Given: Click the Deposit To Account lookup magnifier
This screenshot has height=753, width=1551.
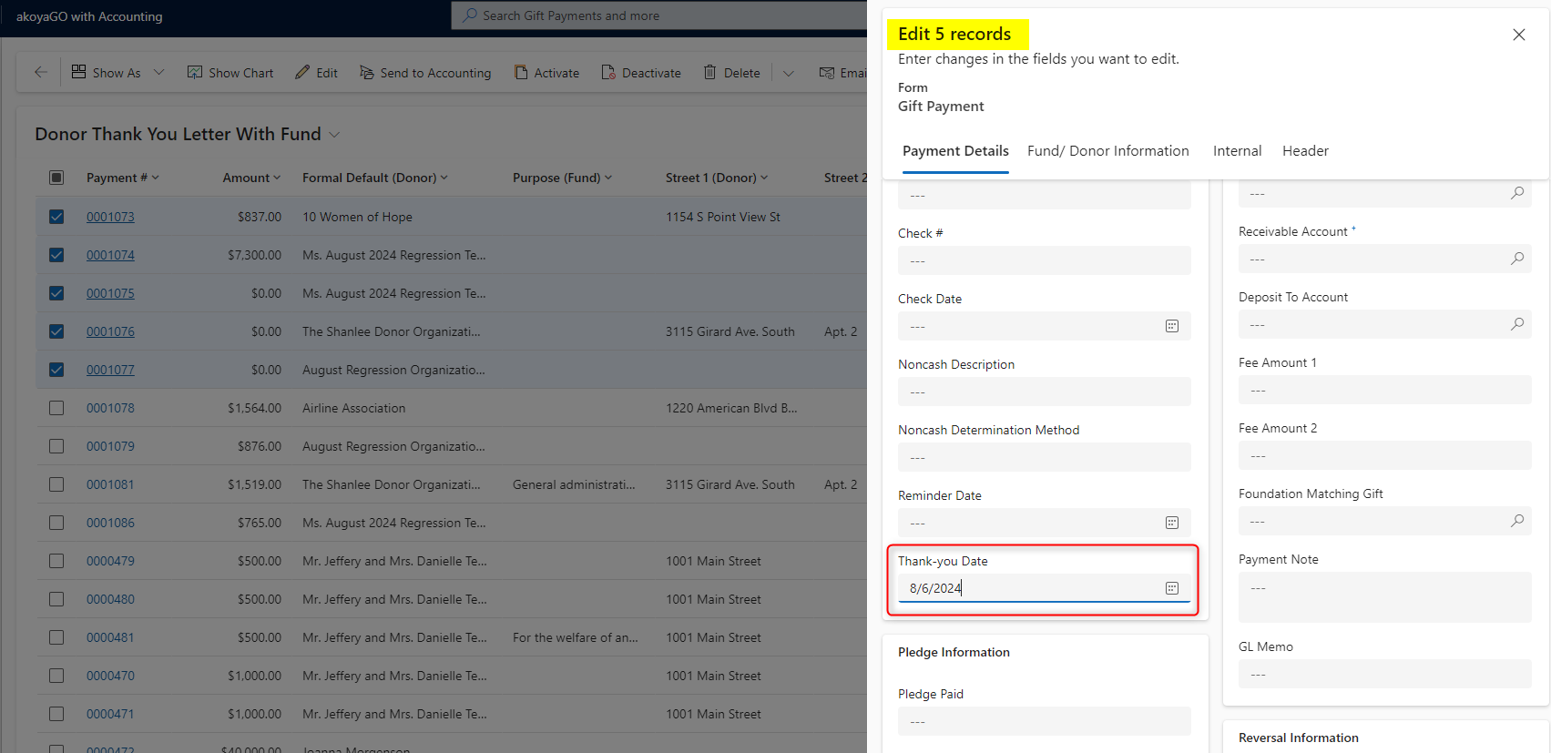Looking at the screenshot, I should coord(1517,324).
